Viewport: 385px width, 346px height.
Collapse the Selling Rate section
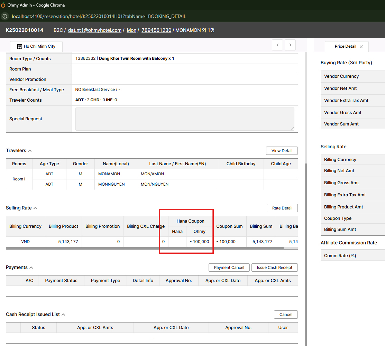[x=35, y=208]
